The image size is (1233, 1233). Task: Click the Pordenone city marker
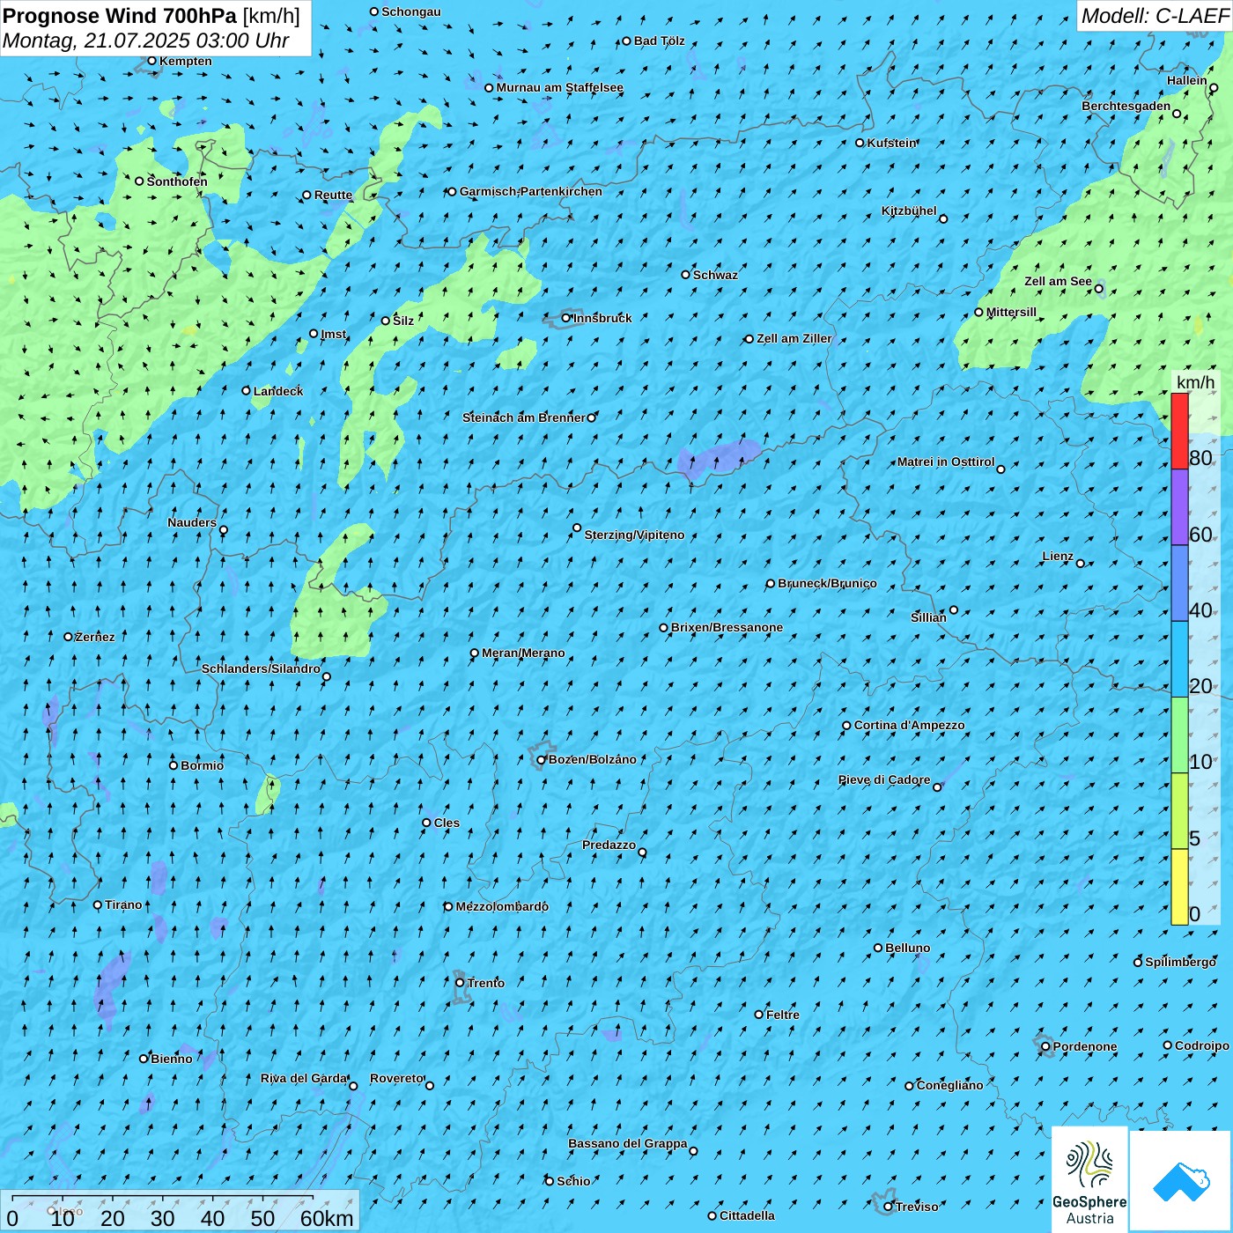[x=1045, y=1046]
